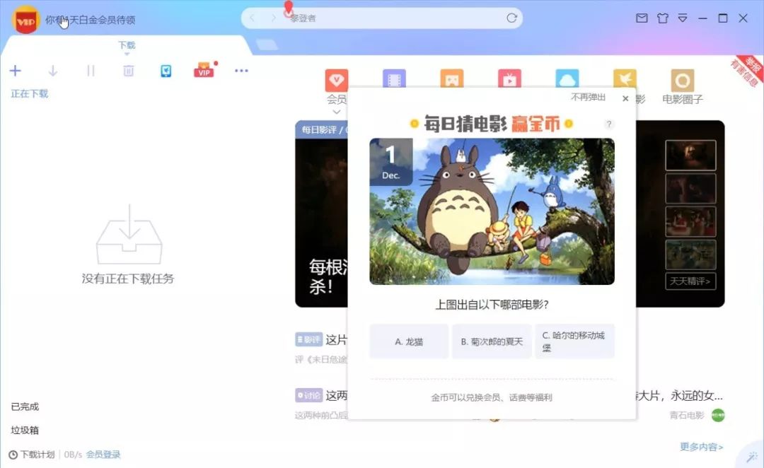Click inside the search input field
This screenshot has width=764, height=468.
coord(382,18)
